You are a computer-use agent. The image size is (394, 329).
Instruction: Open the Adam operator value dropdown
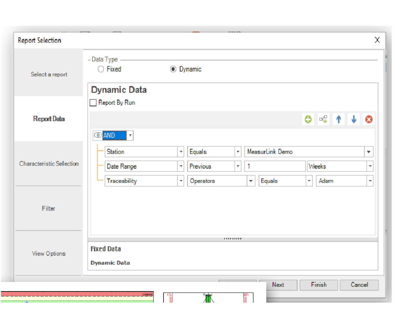click(370, 181)
